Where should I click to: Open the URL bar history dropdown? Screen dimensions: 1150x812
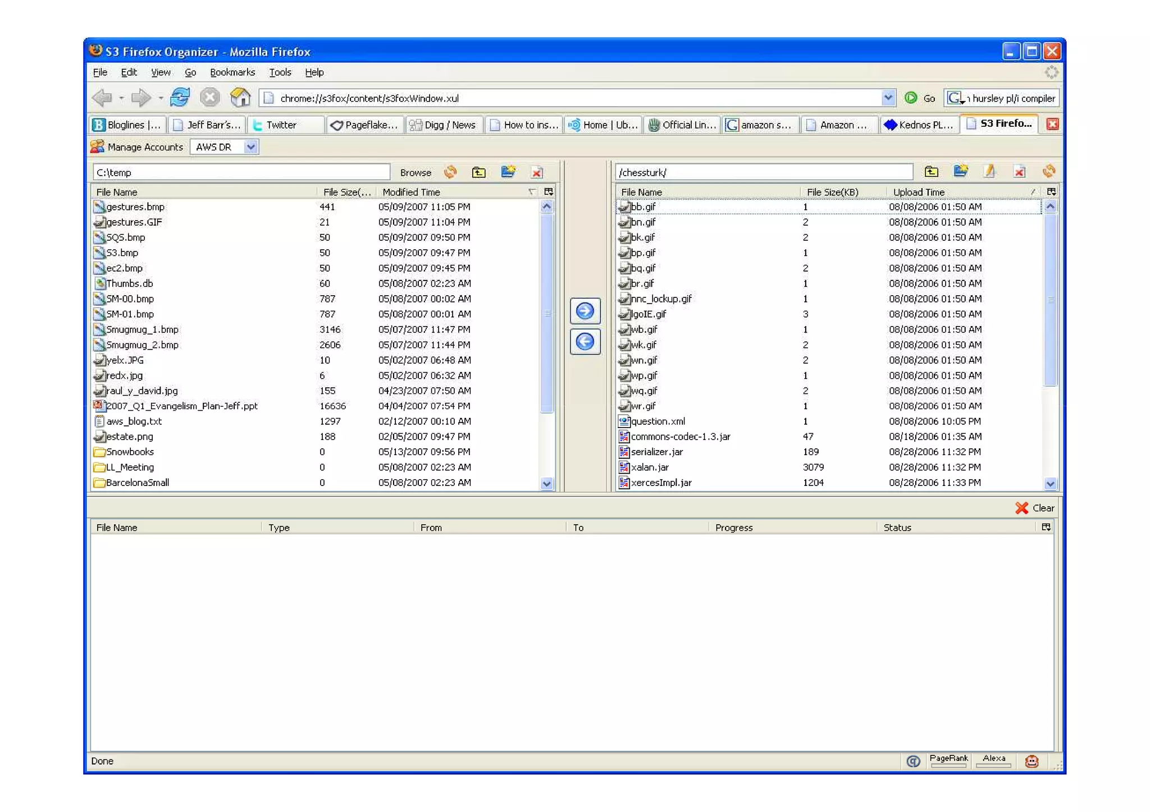coord(887,98)
